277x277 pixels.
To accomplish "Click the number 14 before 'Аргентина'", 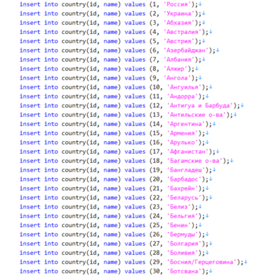I will (x=156, y=124).
